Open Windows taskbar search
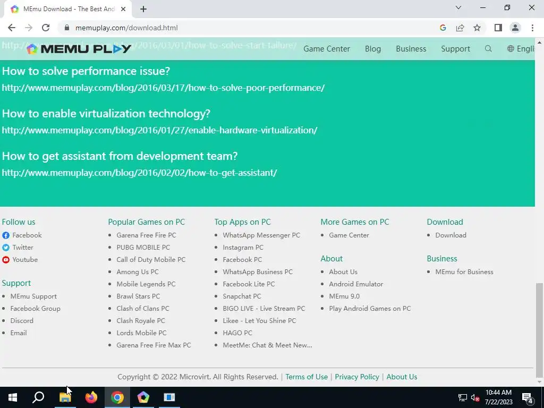Screen dimensions: 544x408 (38, 397)
